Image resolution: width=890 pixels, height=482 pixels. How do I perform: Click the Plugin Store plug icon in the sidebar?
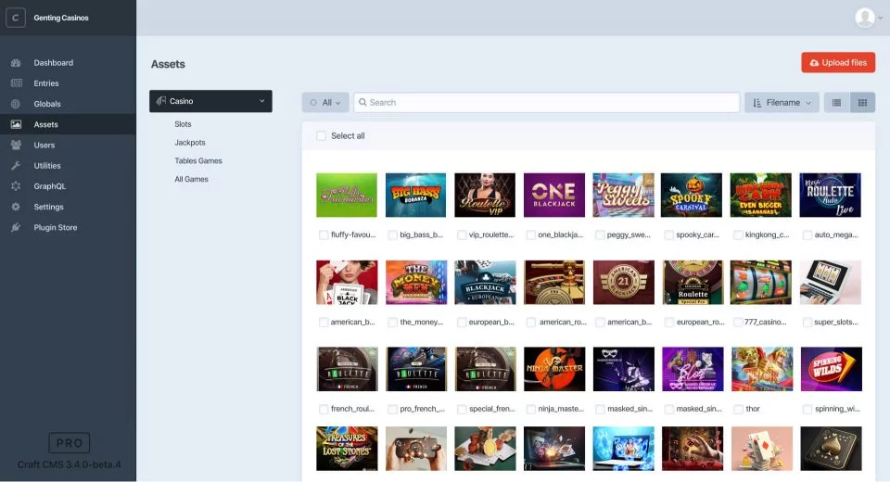click(x=16, y=227)
